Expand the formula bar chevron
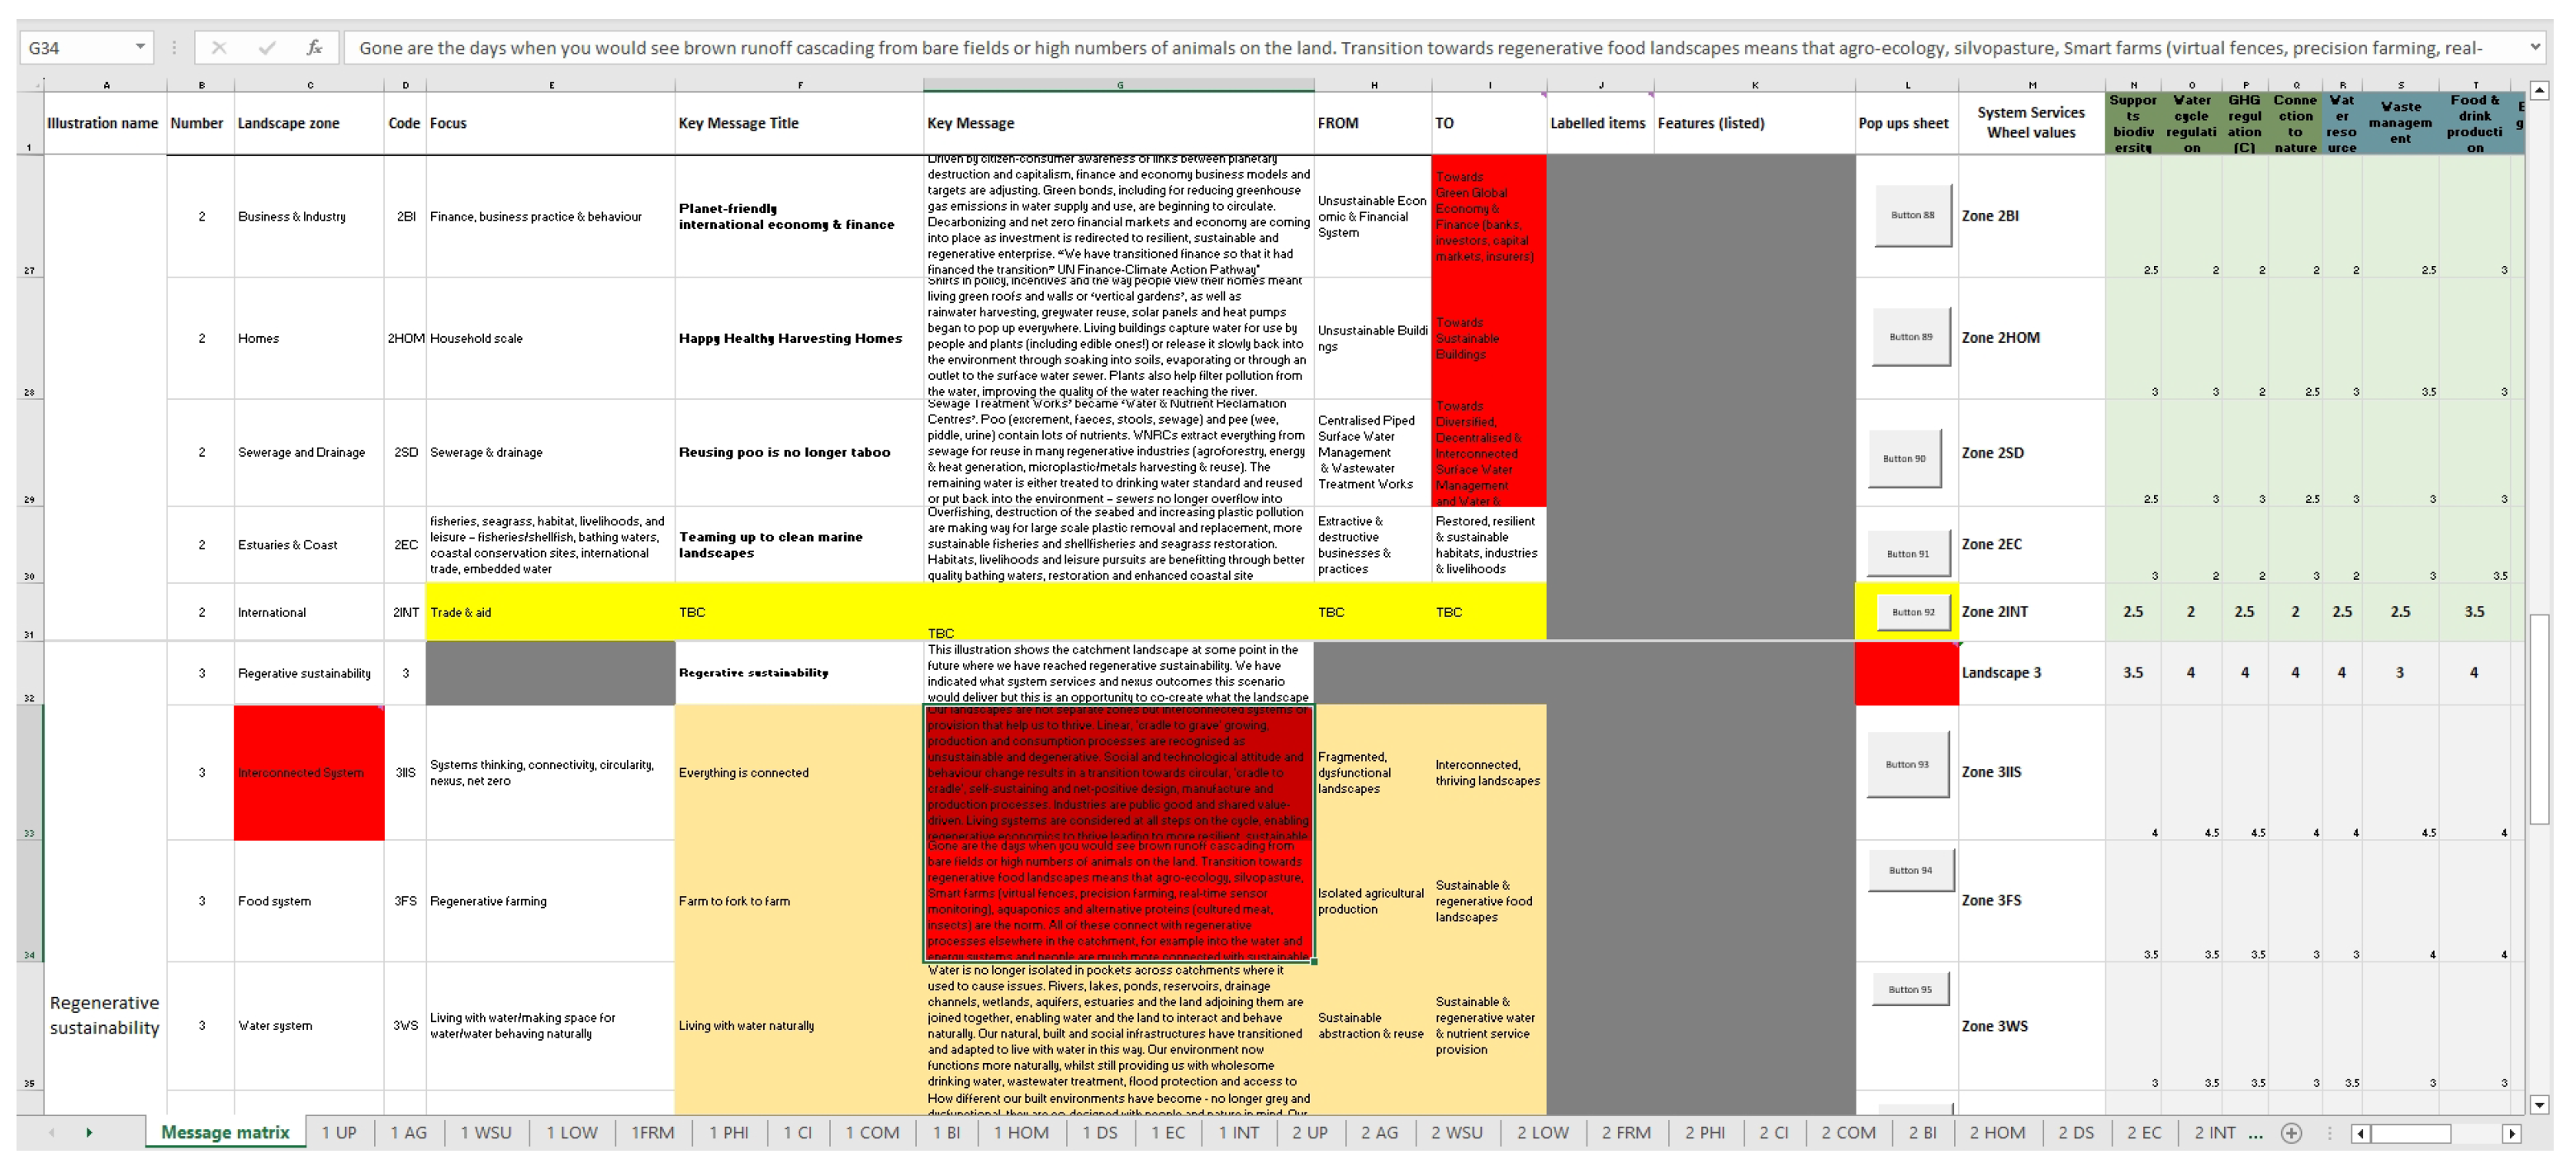The width and height of the screenshot is (2576, 1173). pyautogui.click(x=2535, y=47)
